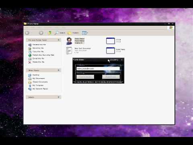Choose 'Move this file' task link
This screenshot has height=145, width=193.
[38, 48]
